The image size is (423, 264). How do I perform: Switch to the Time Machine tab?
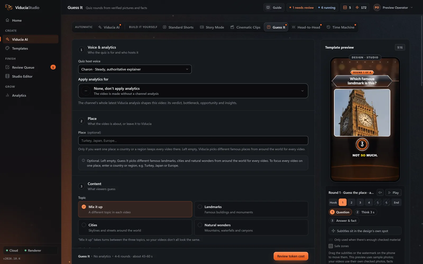point(341,27)
